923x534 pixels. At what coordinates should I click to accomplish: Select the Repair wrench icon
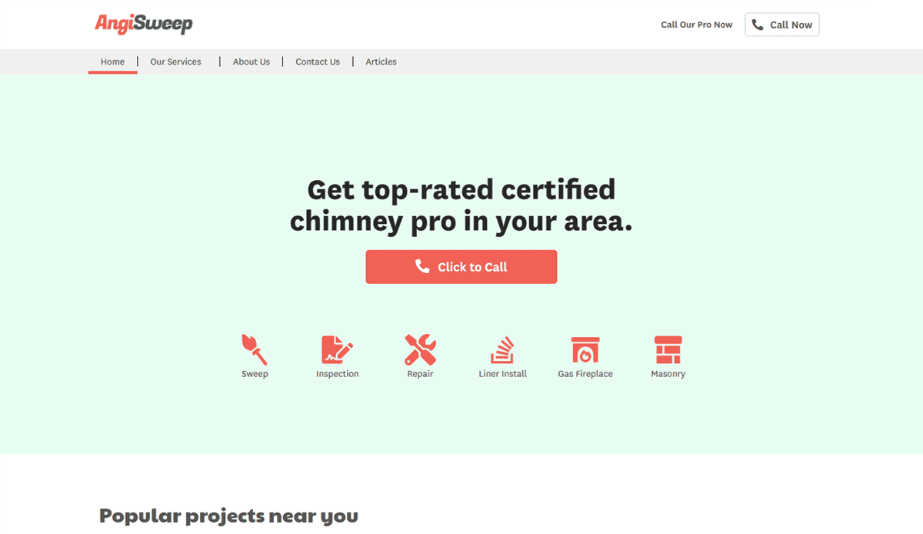coord(420,348)
